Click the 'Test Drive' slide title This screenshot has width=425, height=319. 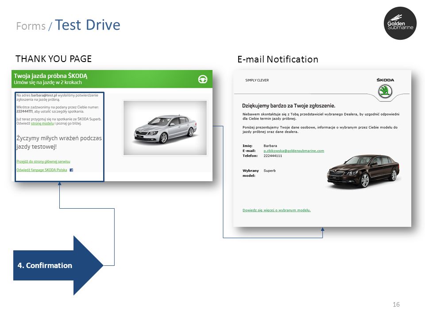click(x=88, y=25)
